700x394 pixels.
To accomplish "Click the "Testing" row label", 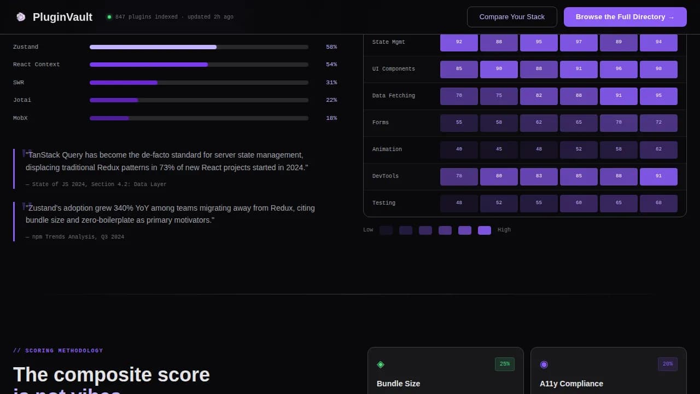I will point(384,203).
